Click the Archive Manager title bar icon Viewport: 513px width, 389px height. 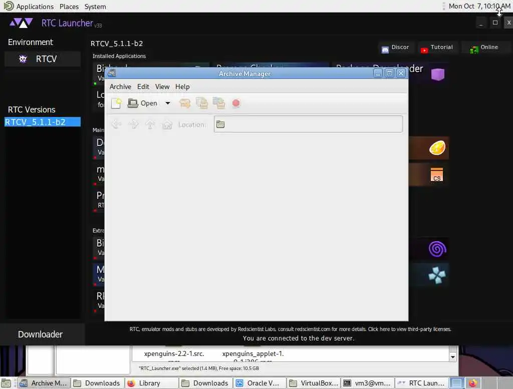pyautogui.click(x=112, y=73)
